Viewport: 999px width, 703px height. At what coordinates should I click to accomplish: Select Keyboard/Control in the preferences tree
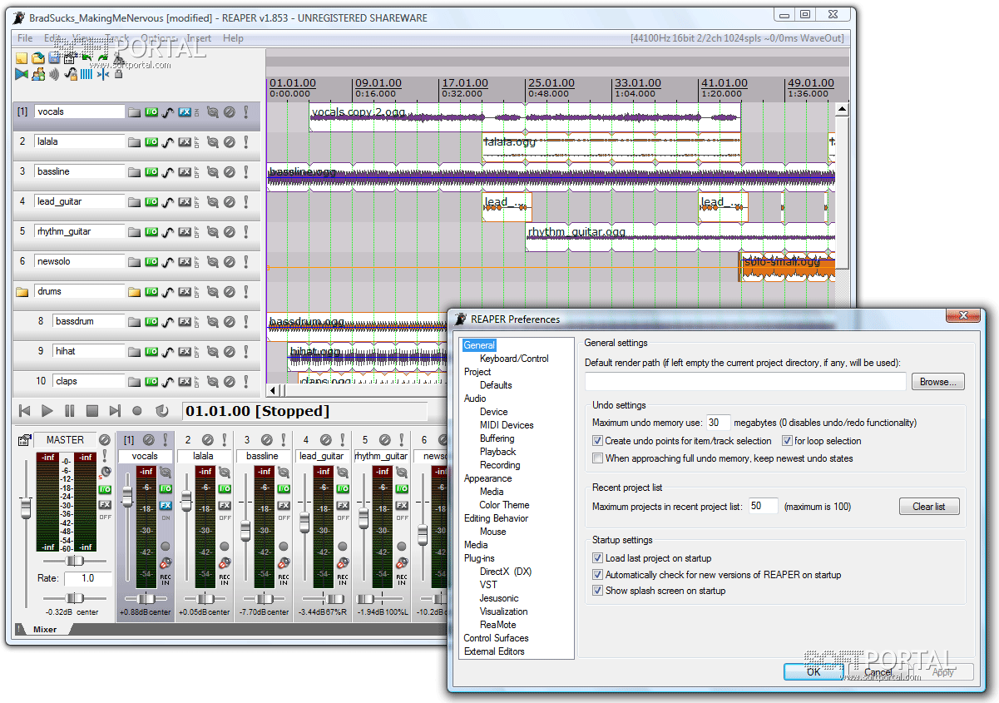[x=514, y=359]
